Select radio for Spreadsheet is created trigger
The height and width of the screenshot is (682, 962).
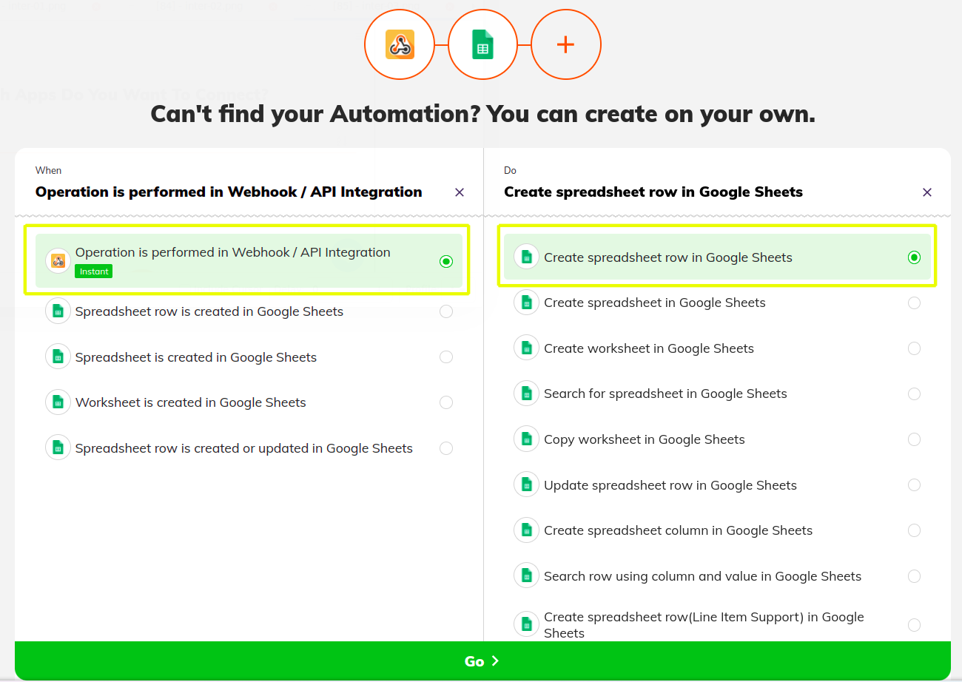(446, 357)
